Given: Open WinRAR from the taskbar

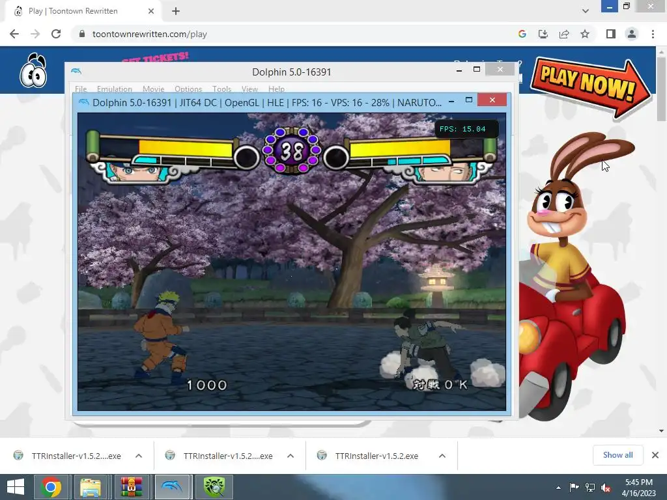Looking at the screenshot, I should click(132, 487).
